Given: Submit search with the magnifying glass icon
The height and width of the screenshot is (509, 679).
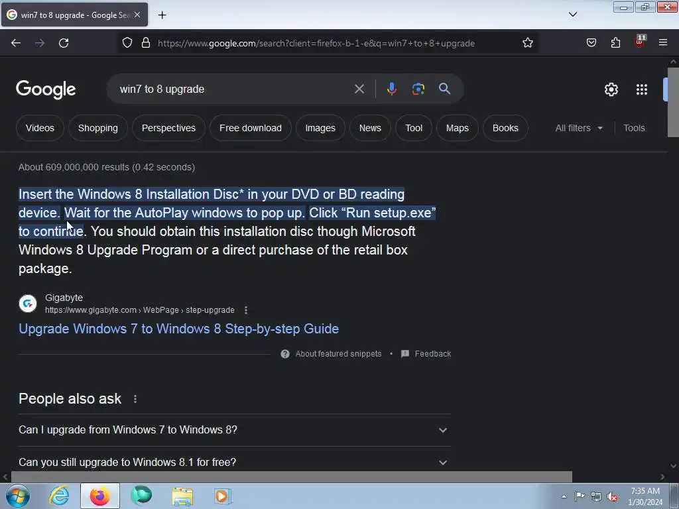Looking at the screenshot, I should coord(445,89).
